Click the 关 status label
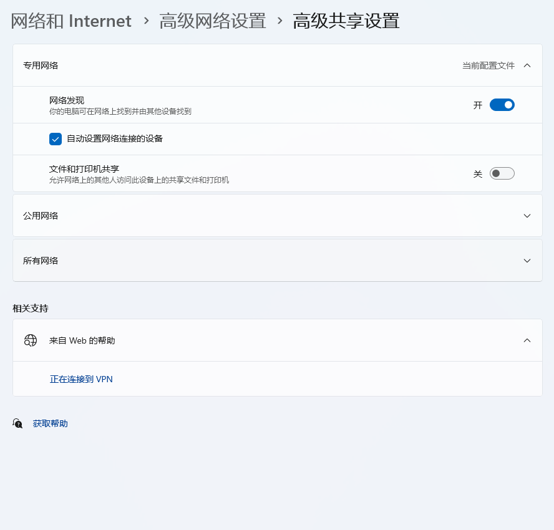This screenshot has width=554, height=530. (478, 174)
